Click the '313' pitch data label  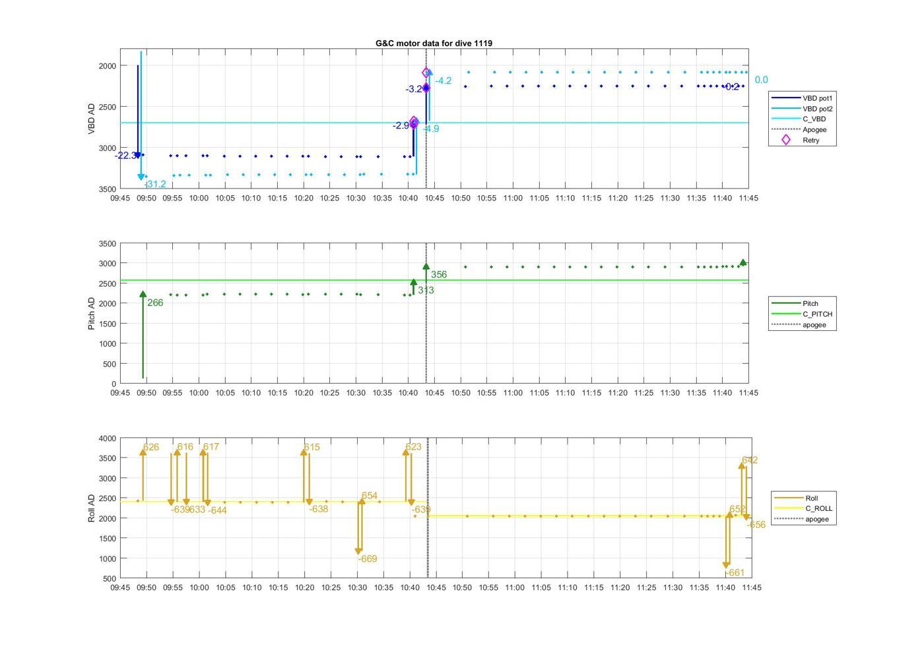[x=426, y=291]
